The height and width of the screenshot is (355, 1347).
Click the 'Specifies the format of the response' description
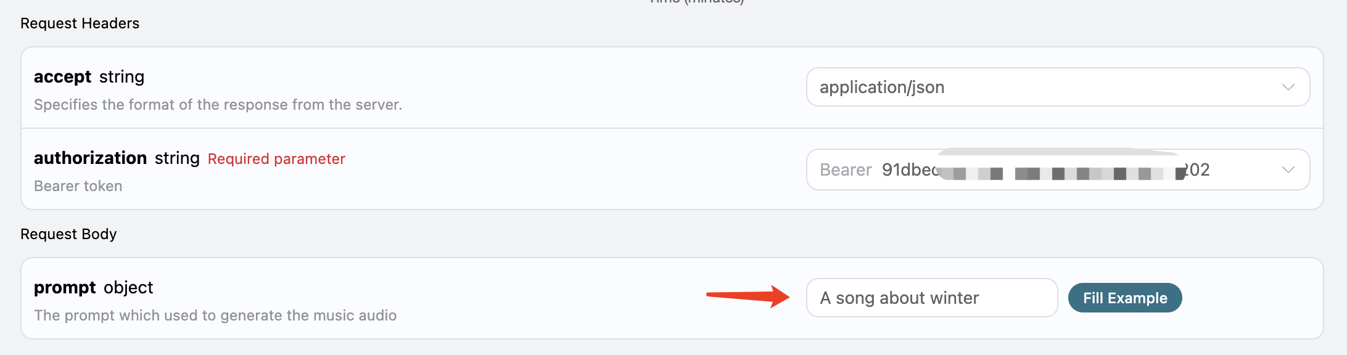click(218, 105)
